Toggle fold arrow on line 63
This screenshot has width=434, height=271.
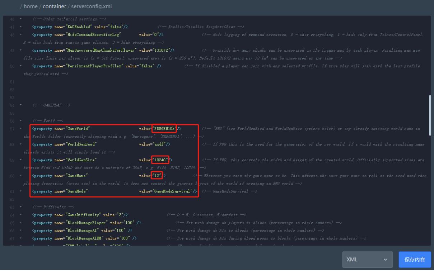pos(20,207)
